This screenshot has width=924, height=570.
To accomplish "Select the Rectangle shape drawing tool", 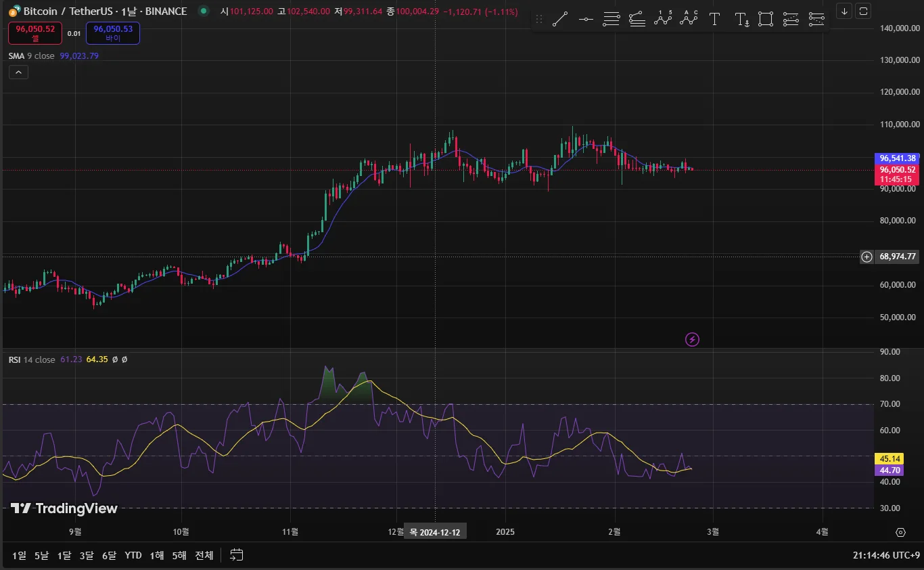I will 766,20.
